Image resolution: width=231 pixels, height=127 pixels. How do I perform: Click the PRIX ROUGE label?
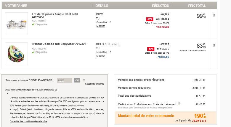pyautogui.click(x=162, y=27)
